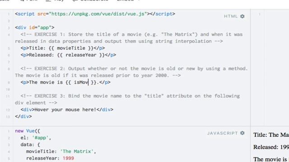
Task: Click the 'data: {' code line
Action: 30,144
